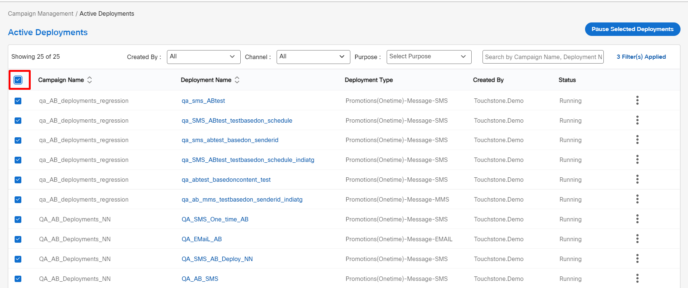This screenshot has width=688, height=288.
Task: Click the Active Deployments page heading
Action: 48,33
